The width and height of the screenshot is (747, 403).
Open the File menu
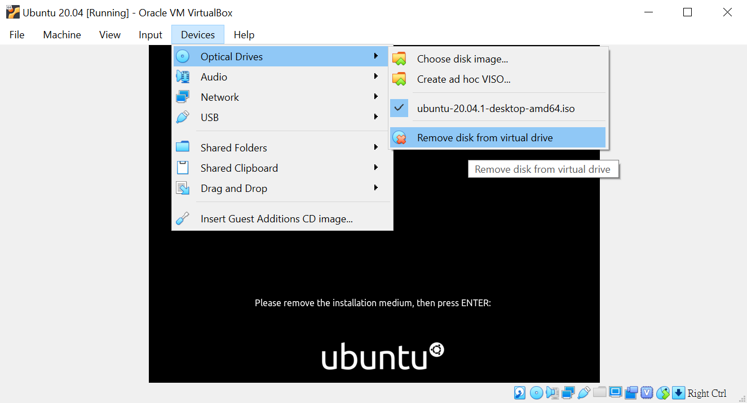click(17, 35)
